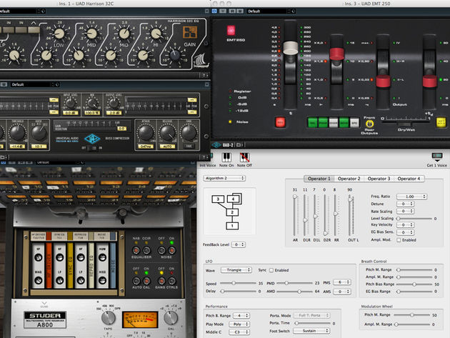Open the Pitch B. Range dropdown
450x338 pixels.
[x=241, y=316]
